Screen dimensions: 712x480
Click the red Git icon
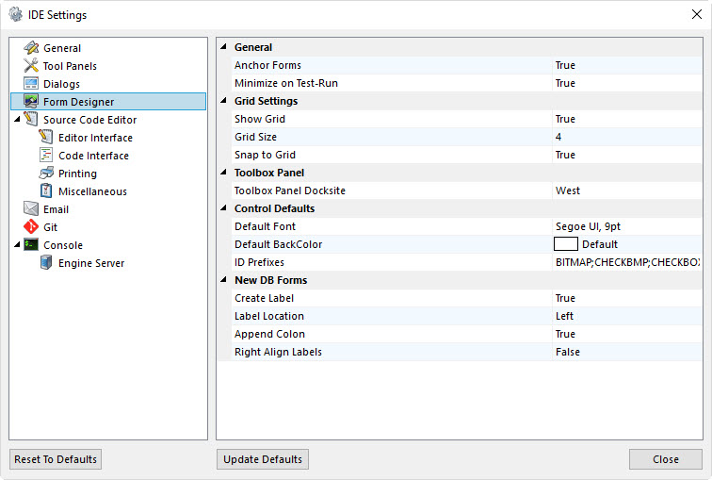pyautogui.click(x=31, y=226)
